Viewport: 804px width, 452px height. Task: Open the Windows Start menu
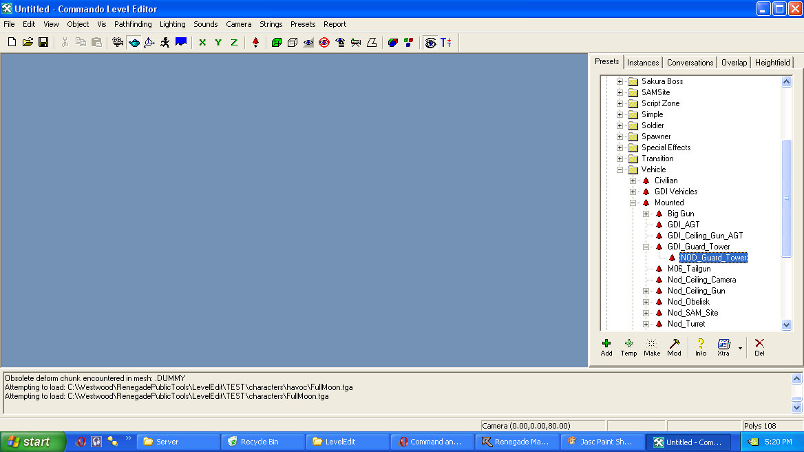(x=33, y=442)
